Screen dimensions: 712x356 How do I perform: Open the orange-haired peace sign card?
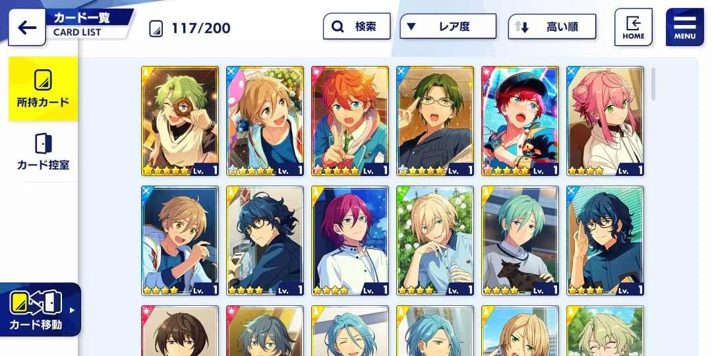350,121
